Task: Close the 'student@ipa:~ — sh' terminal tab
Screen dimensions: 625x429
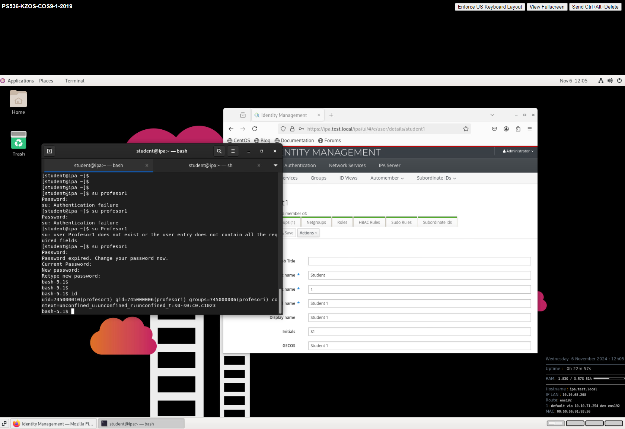Action: (x=259, y=165)
